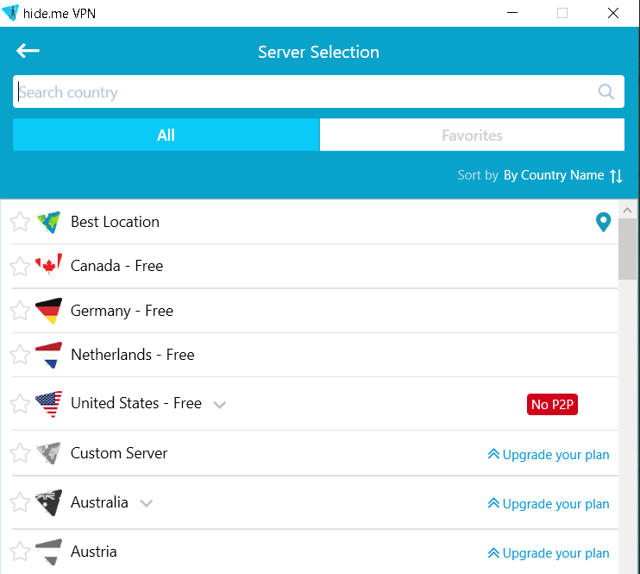Toggle the sort order arrows icon
Image resolution: width=640 pixels, height=574 pixels.
pos(616,176)
